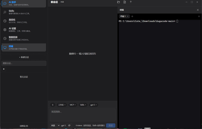Maximize the application window
The image size is (202, 129).
(192, 2)
